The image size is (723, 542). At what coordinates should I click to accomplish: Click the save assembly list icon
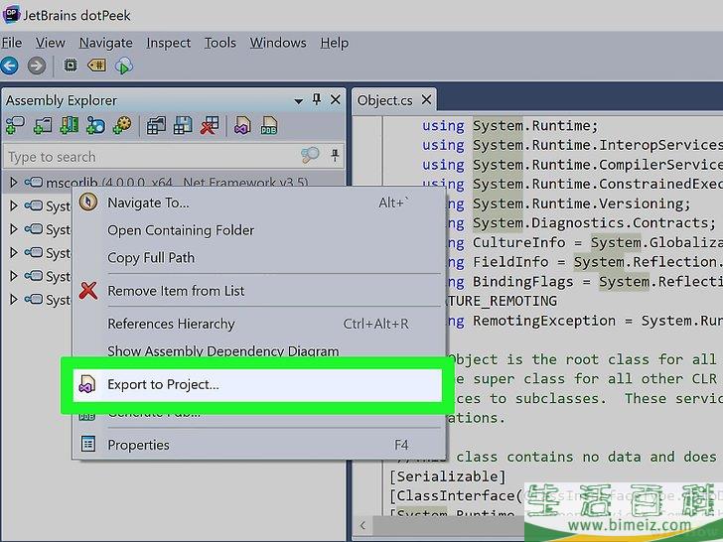183,125
